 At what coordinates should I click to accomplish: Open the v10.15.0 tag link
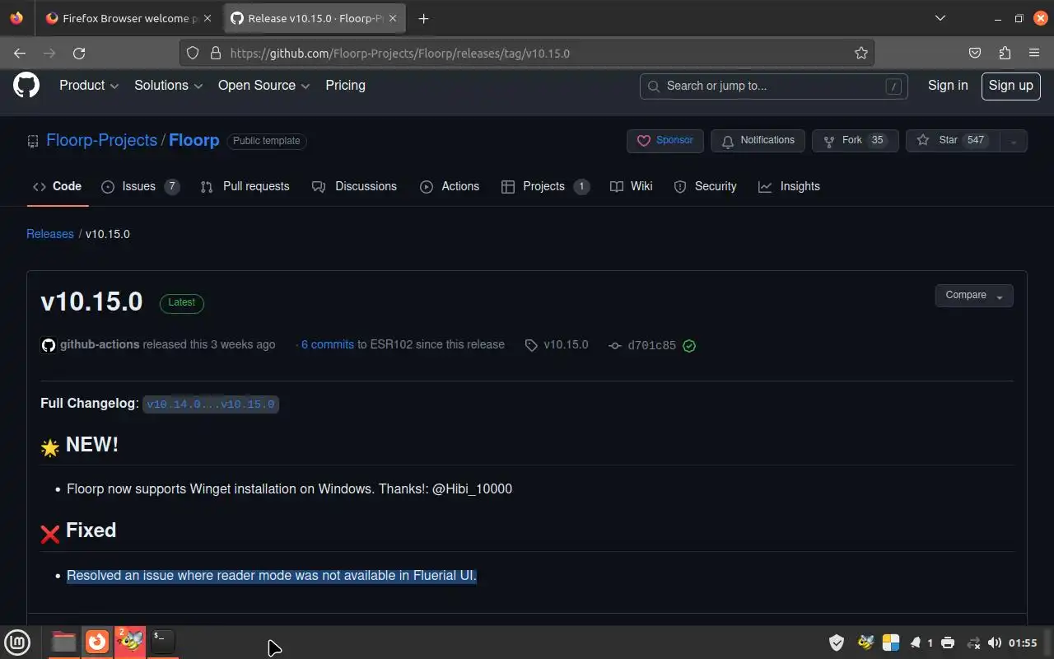pos(566,345)
